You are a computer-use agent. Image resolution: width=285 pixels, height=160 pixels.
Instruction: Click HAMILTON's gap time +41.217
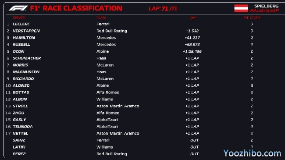[192, 38]
